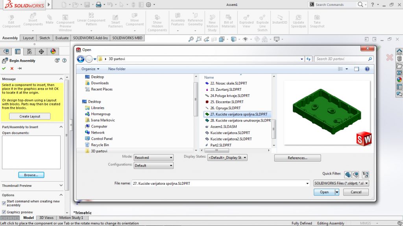Image resolution: width=403 pixels, height=226 pixels.
Task: Switch to the Layout tab
Action: [28, 38]
